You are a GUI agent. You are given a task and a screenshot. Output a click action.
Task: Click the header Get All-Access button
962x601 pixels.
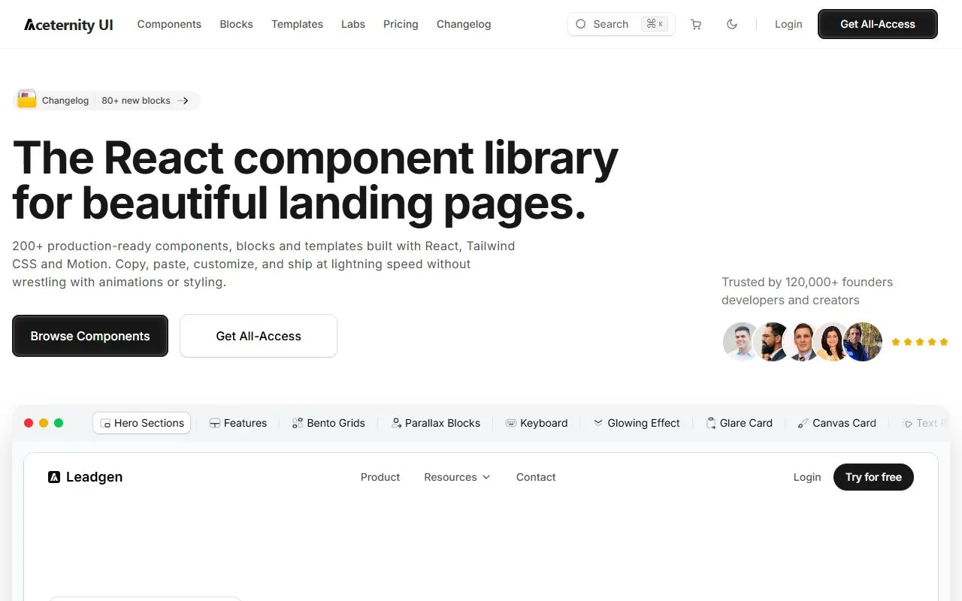click(x=878, y=24)
